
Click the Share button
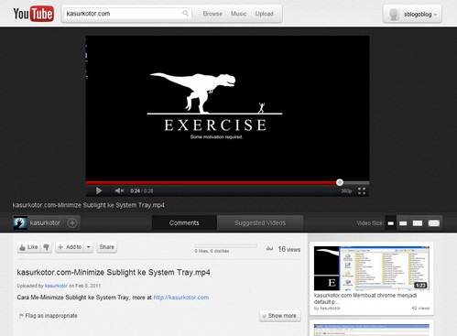[106, 247]
